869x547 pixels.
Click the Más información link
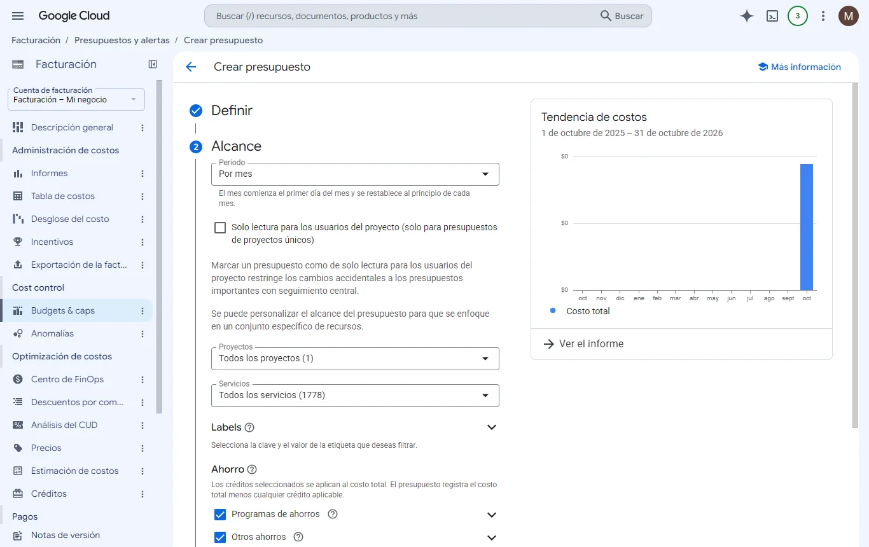(800, 67)
